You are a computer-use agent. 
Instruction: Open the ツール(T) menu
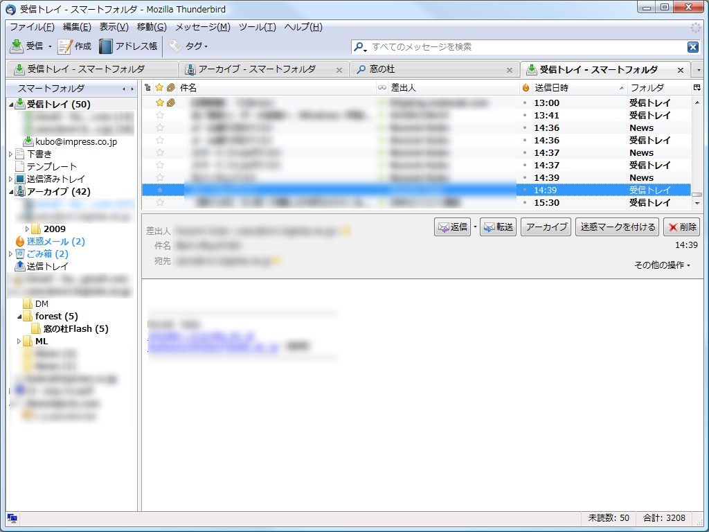tap(258, 27)
